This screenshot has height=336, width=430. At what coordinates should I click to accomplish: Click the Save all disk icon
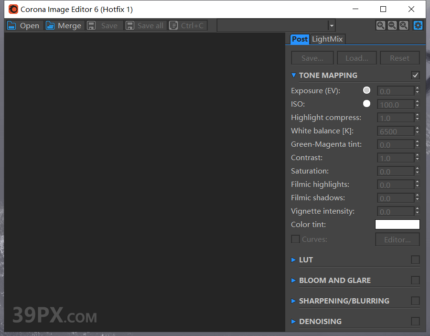coord(130,25)
